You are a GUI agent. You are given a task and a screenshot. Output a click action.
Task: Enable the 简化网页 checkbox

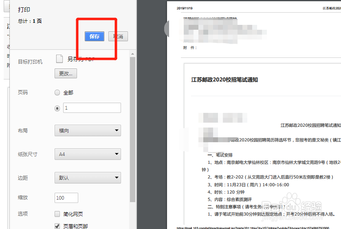[57, 214]
